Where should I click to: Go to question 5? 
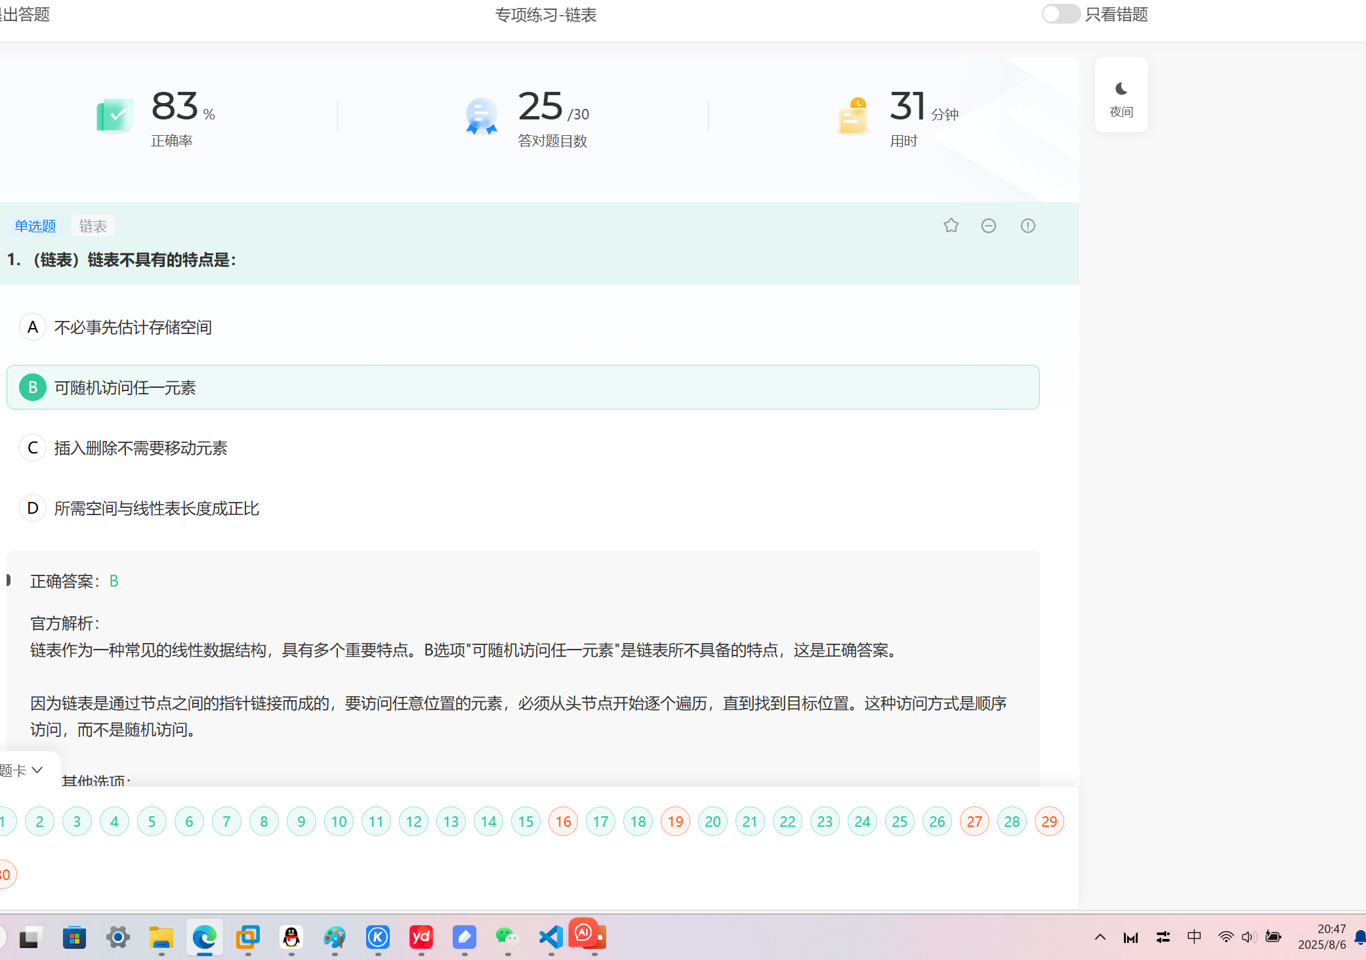(x=152, y=822)
